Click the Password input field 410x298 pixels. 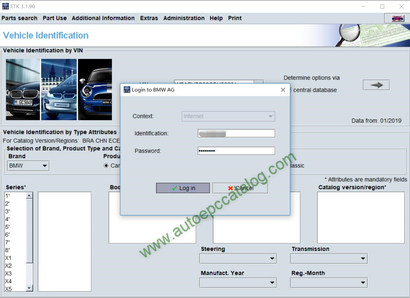pos(236,151)
